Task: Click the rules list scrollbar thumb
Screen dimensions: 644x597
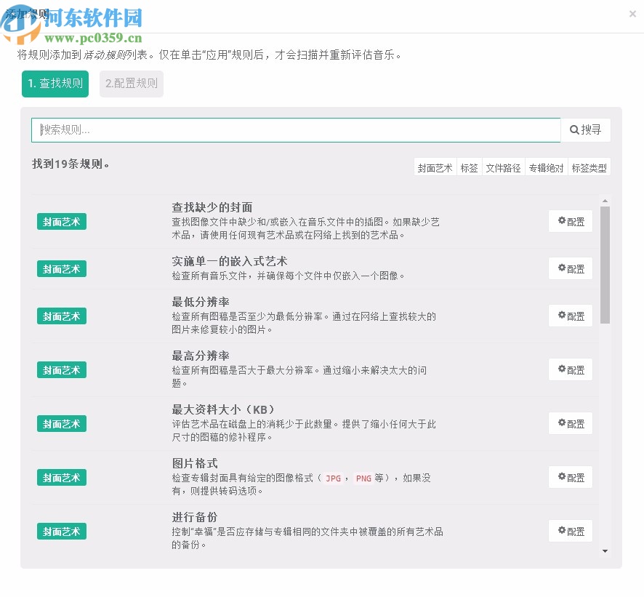Action: point(605,265)
